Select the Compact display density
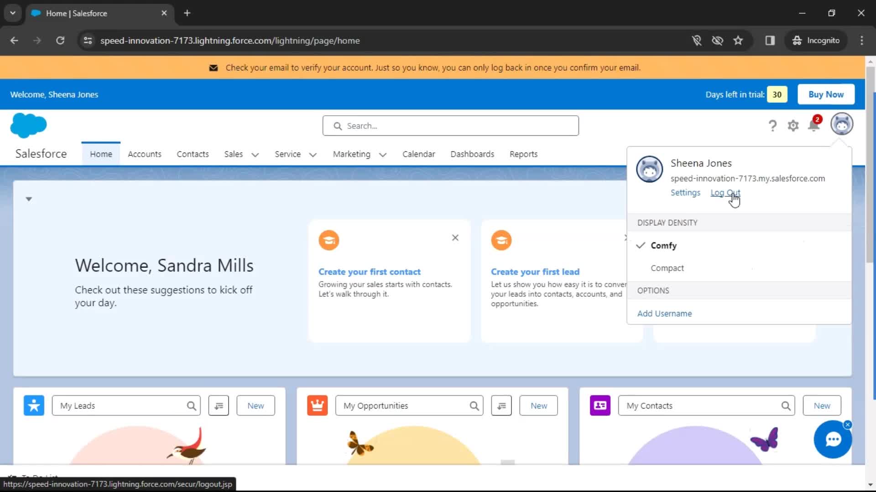Viewport: 876px width, 492px height. pyautogui.click(x=739, y=268)
